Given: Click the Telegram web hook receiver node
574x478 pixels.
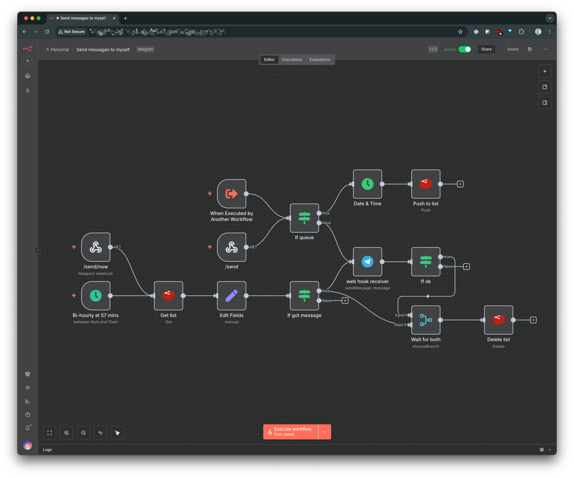Looking at the screenshot, I should click(367, 262).
